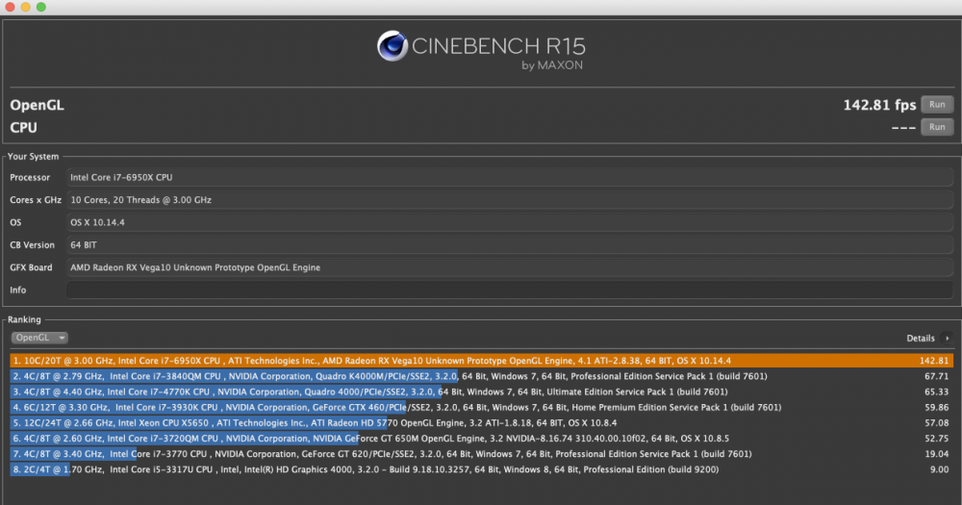Click the Processor field Intel Core i7-6950X
This screenshot has width=962, height=505.
tap(510, 177)
